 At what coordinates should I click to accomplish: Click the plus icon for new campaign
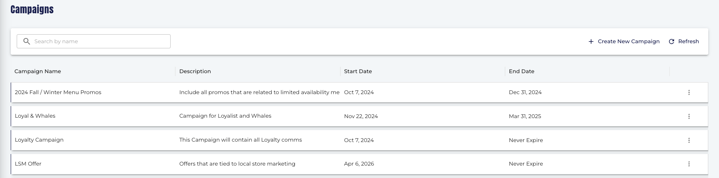591,42
